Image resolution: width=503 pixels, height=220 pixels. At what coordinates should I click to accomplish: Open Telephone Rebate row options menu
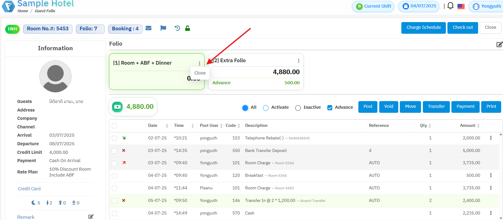491,138
